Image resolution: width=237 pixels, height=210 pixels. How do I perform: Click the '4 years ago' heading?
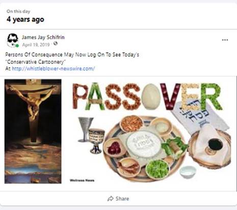25,19
